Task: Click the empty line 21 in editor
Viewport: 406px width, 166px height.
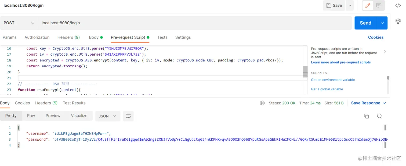Action: (160, 78)
